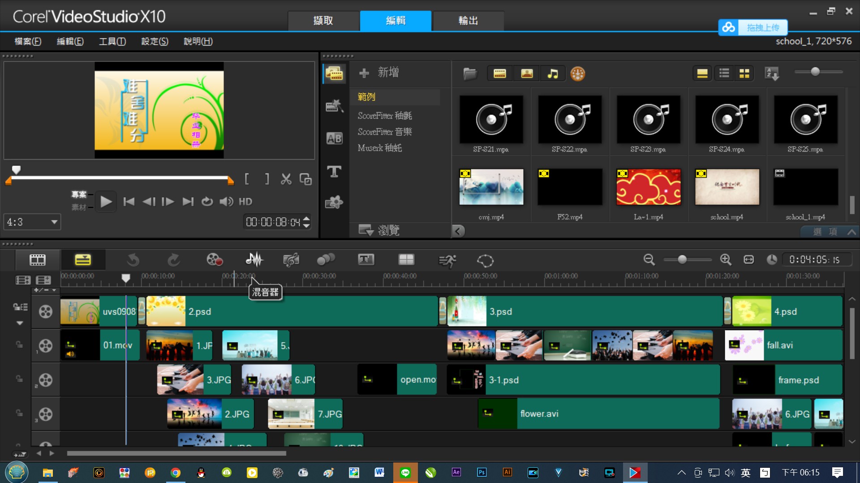Image resolution: width=860 pixels, height=483 pixels.
Task: Toggle ripple editing for main video track
Action: point(20,307)
